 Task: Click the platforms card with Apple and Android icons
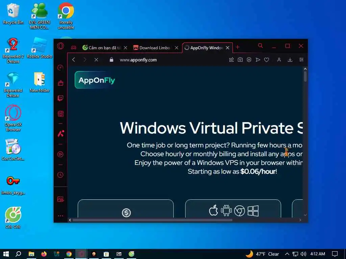[233, 208]
